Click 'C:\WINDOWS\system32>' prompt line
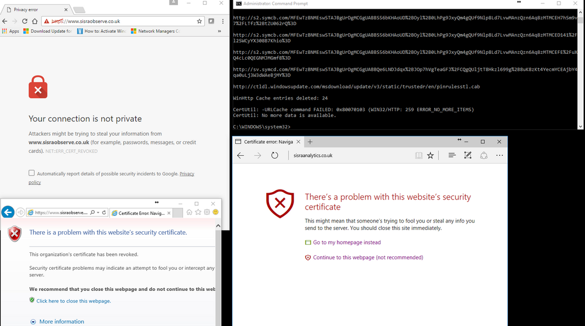The height and width of the screenshot is (326, 585). coord(261,127)
